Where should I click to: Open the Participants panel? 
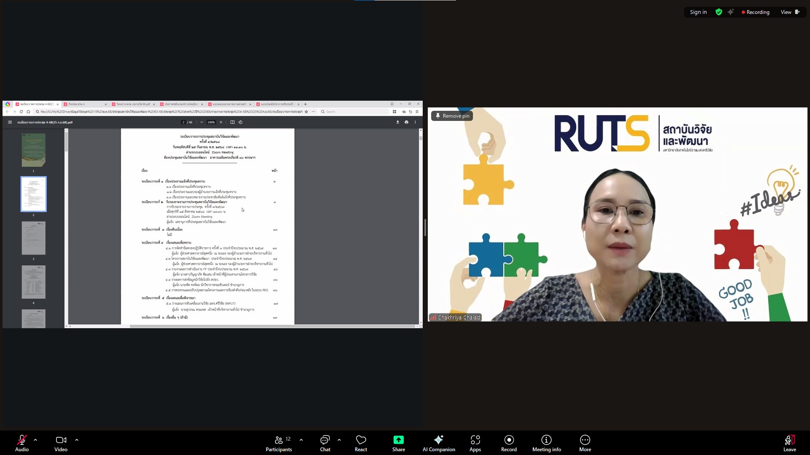[x=279, y=443]
